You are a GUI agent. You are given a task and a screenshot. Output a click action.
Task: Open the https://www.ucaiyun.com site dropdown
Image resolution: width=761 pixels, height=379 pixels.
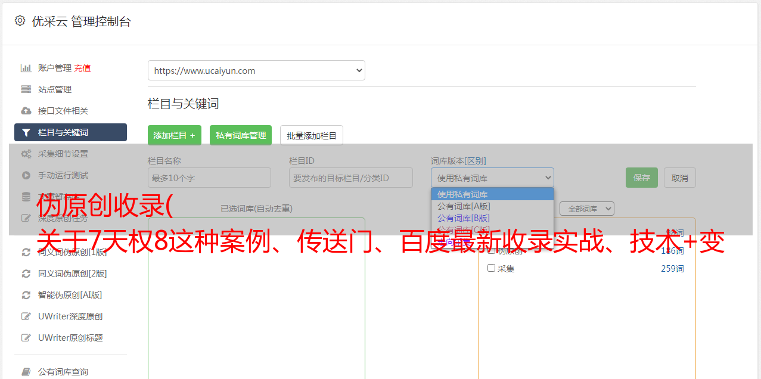pos(256,70)
